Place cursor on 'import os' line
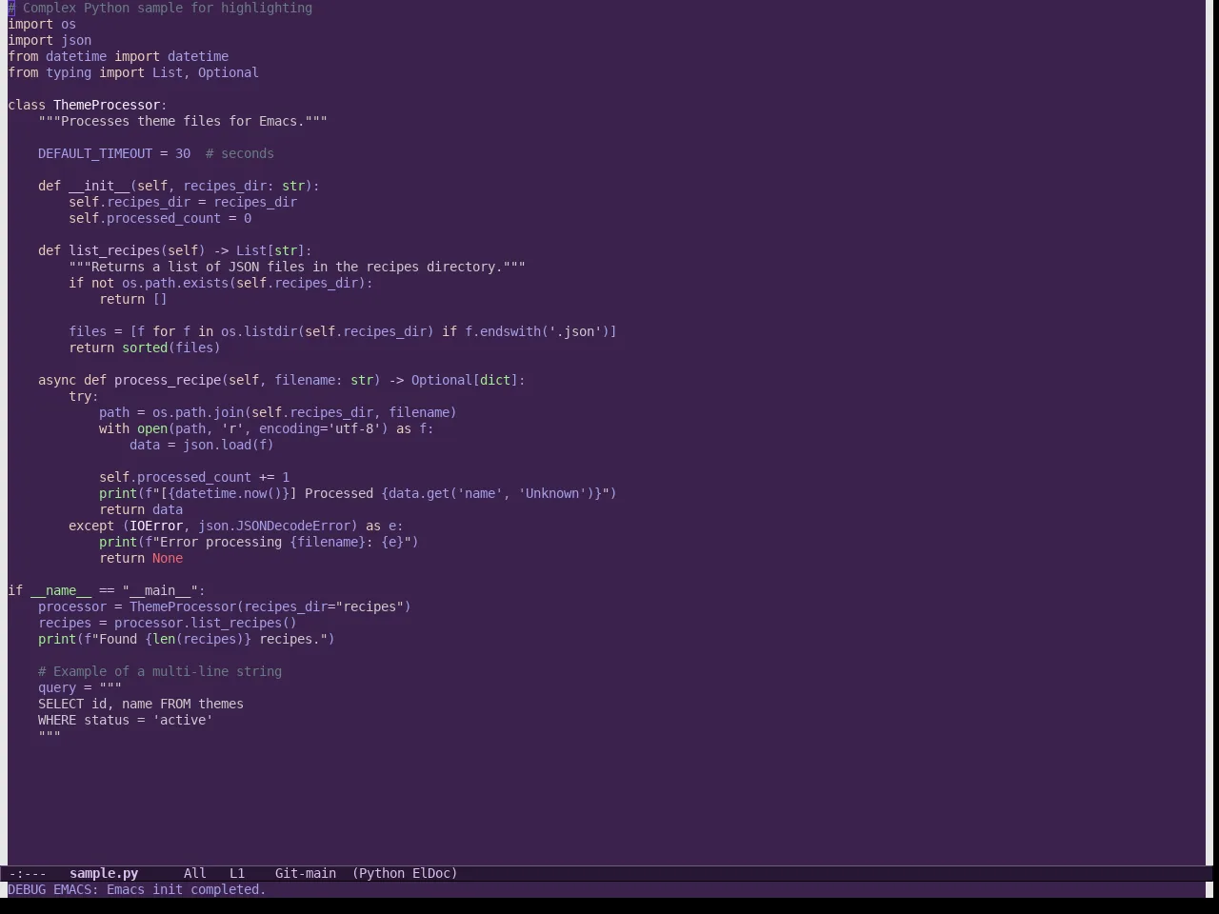This screenshot has width=1219, height=914. [42, 24]
